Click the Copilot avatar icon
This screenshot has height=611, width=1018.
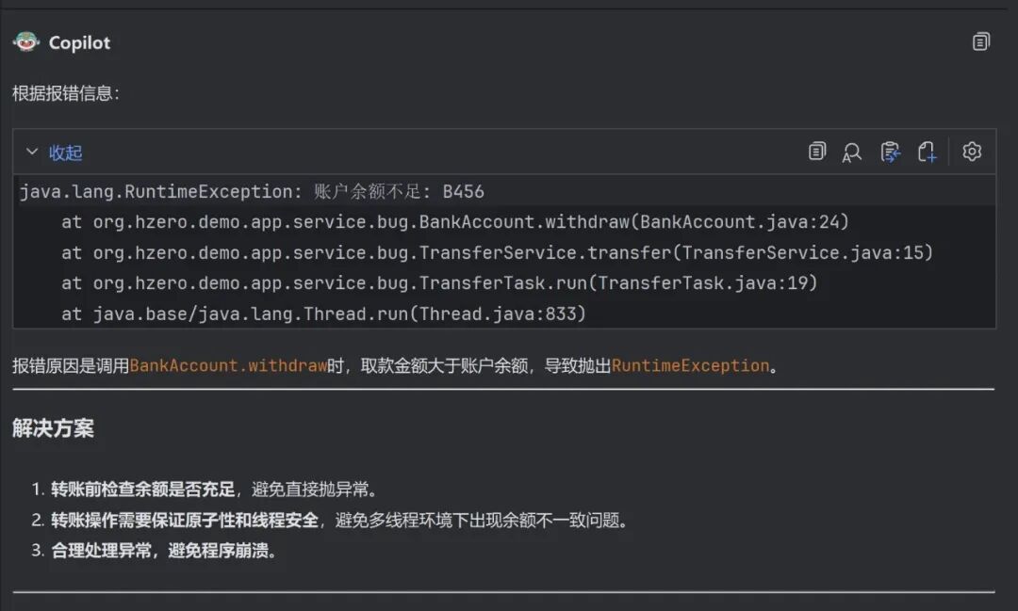click(26, 42)
